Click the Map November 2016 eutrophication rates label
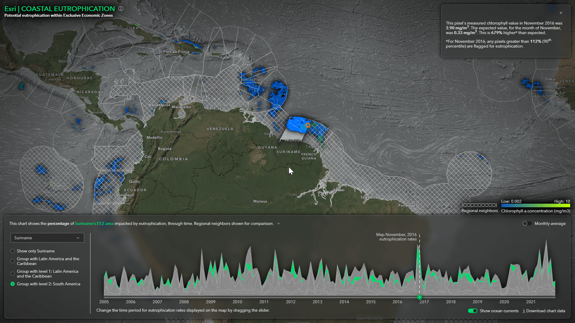This screenshot has height=323, width=575. (x=397, y=237)
